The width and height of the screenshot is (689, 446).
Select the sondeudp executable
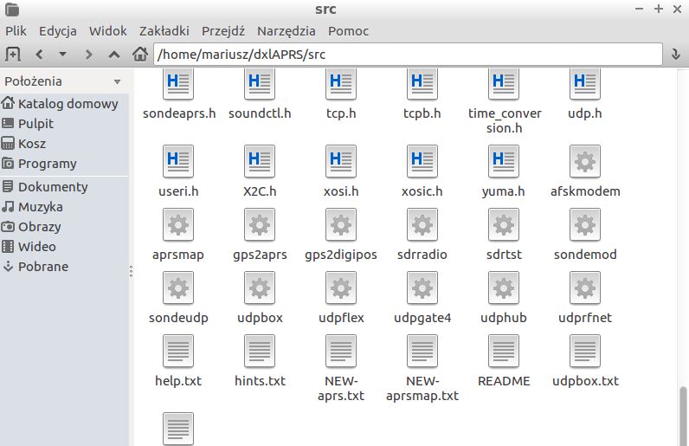(178, 298)
